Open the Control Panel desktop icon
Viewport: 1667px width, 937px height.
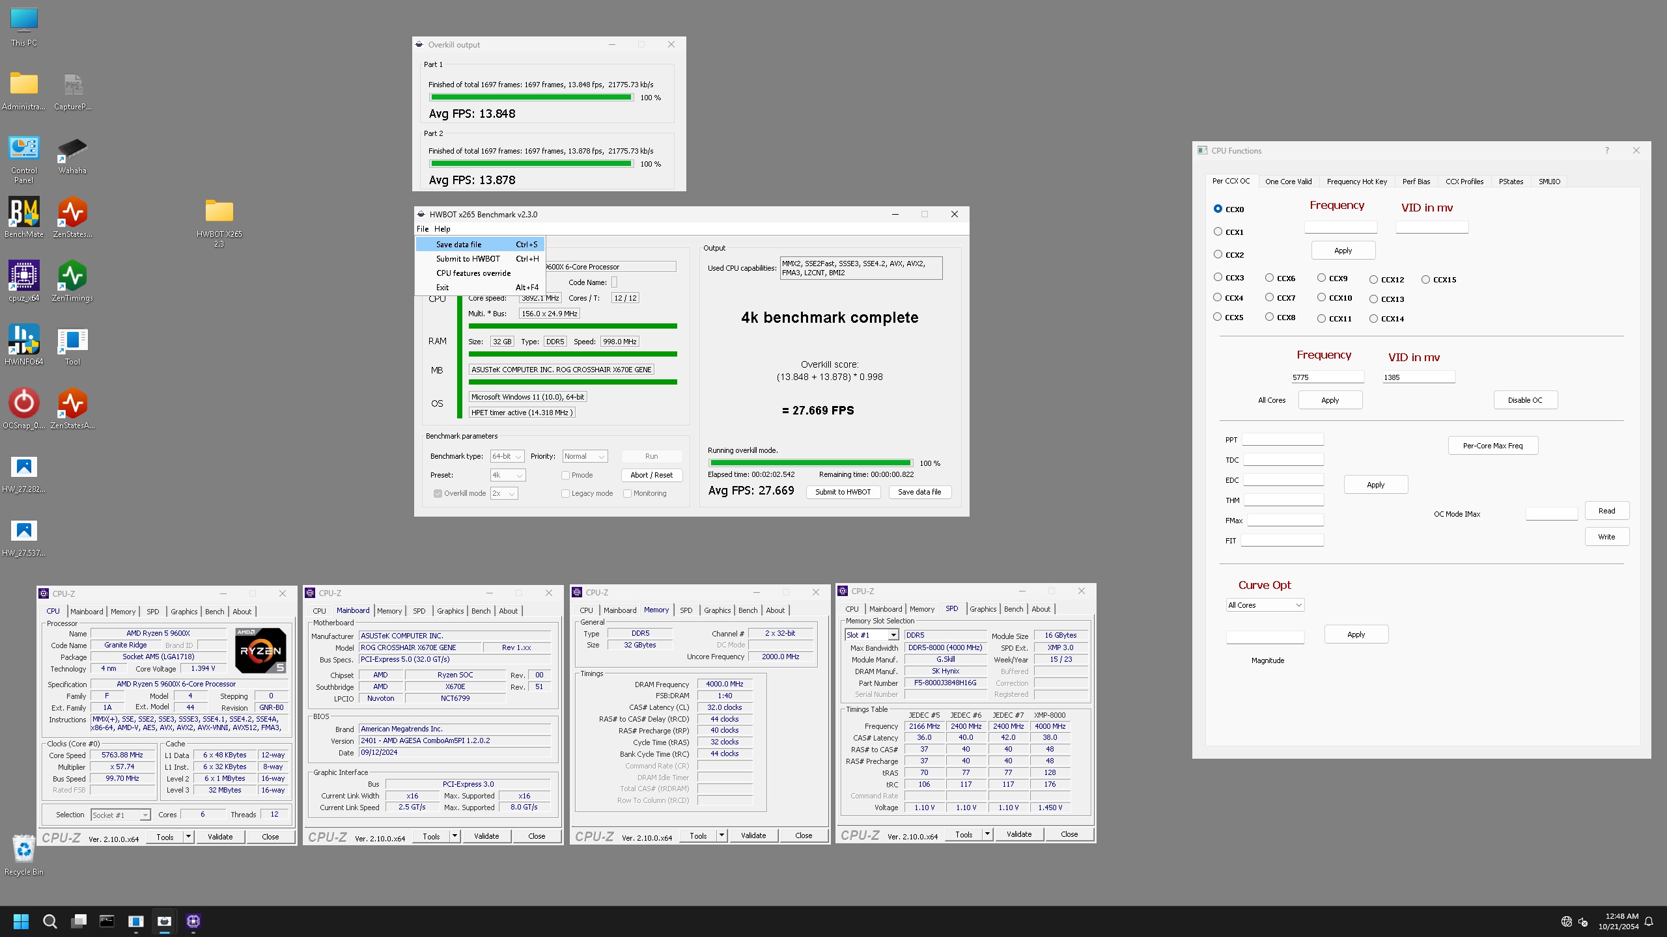coord(24,159)
